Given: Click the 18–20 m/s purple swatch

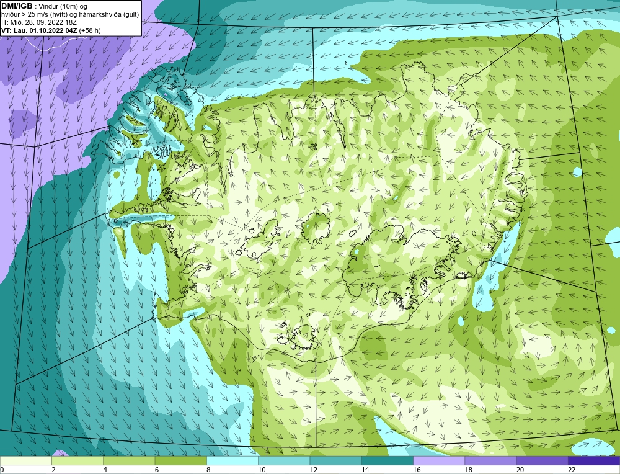Looking at the screenshot, I should point(490,460).
